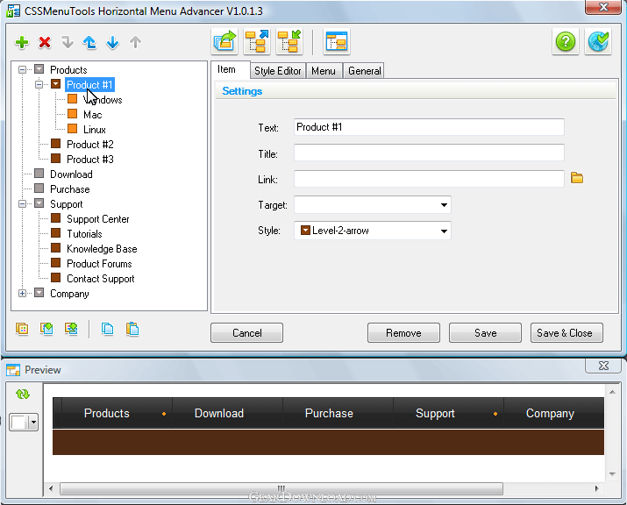The width and height of the screenshot is (627, 505).
Task: Click the gray icon beside Download in tree
Action: coord(39,173)
